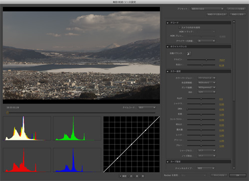Click the ケルビン value field
The height and width of the screenshot is (181, 249).
(x=222, y=60)
